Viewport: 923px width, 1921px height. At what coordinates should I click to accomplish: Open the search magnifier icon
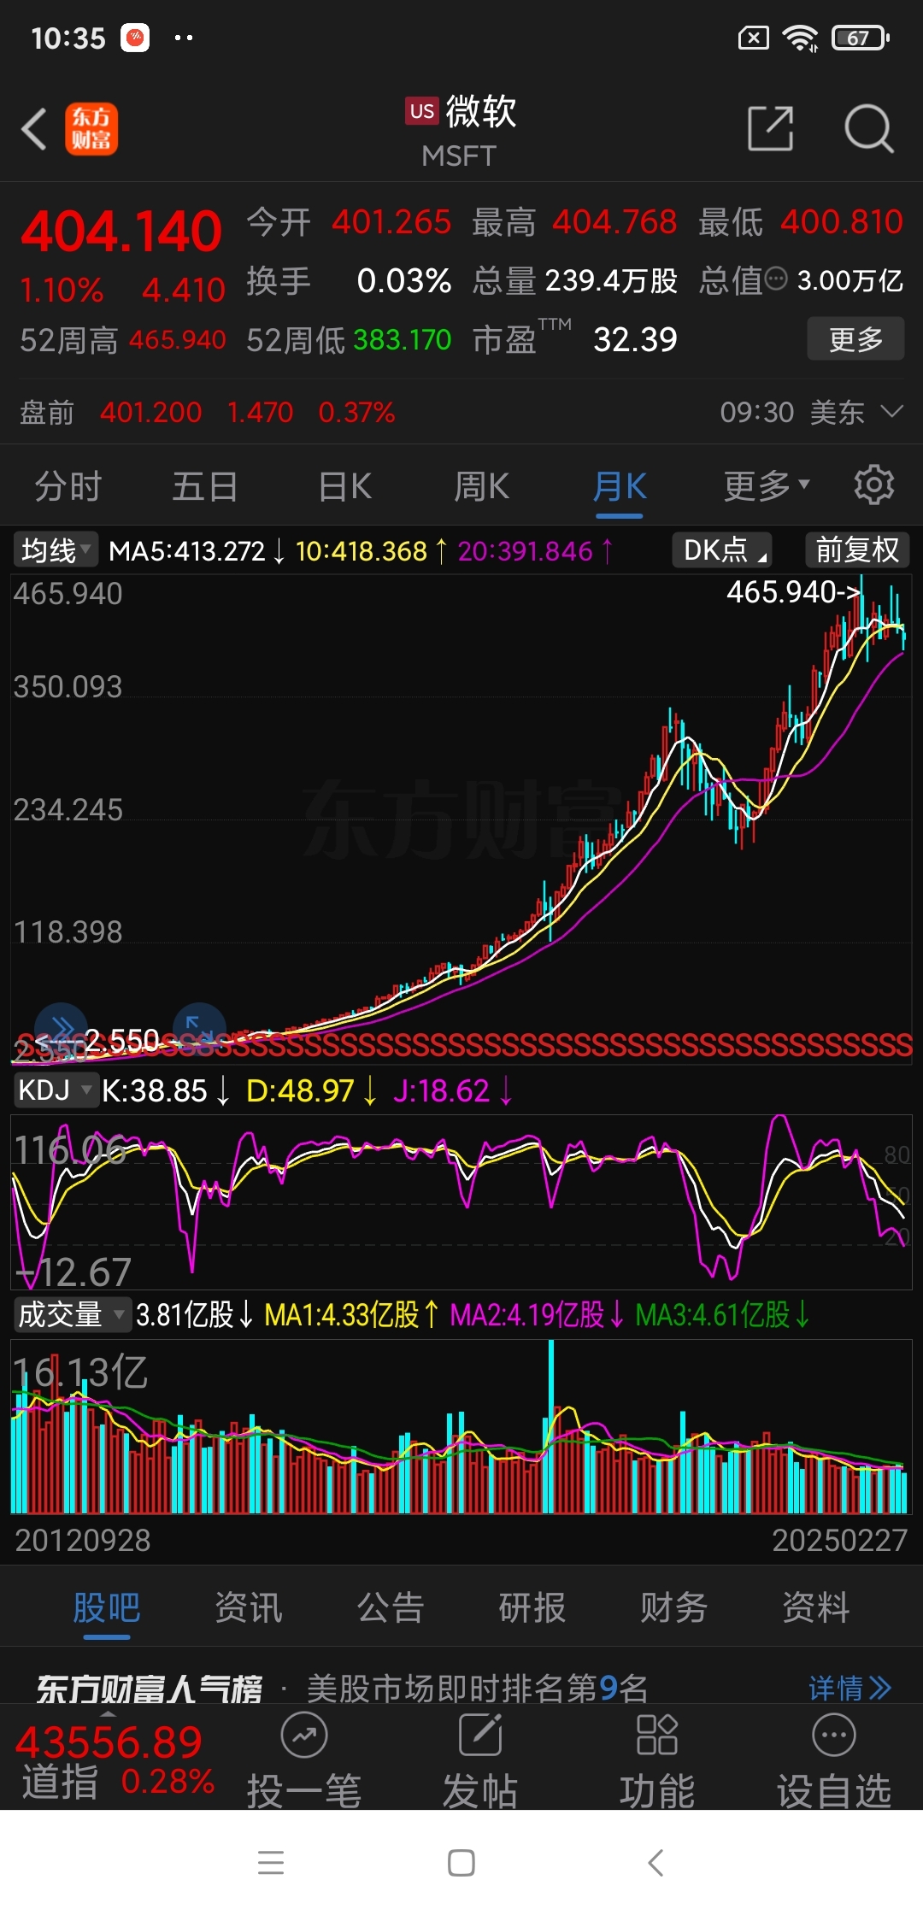868,129
